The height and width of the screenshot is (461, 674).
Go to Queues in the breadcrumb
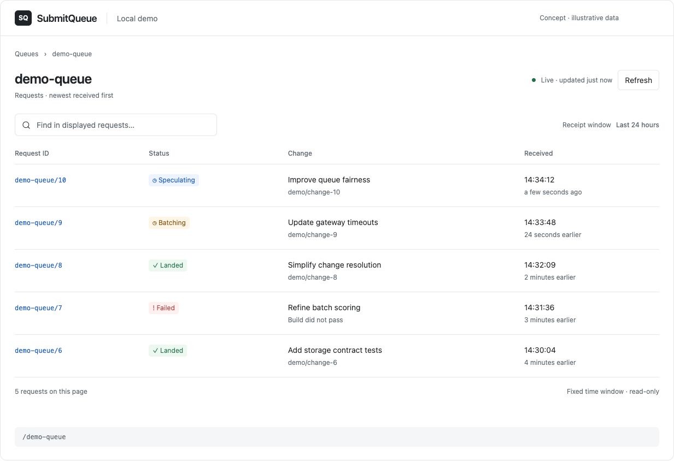point(27,54)
